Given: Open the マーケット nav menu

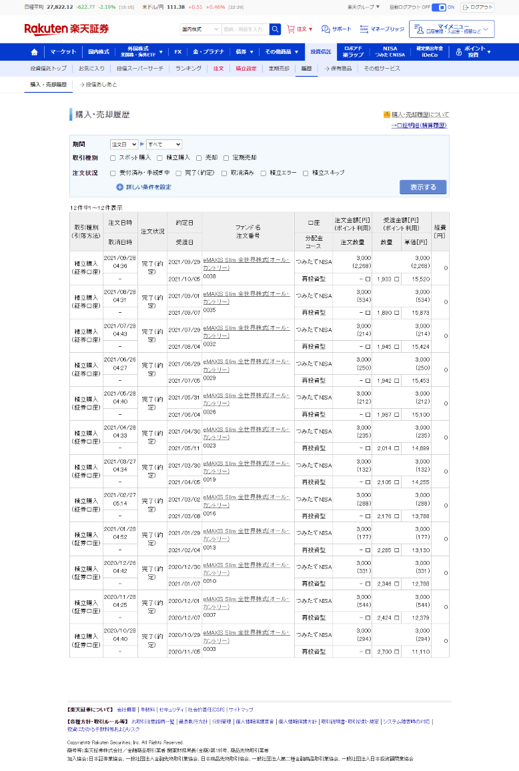Looking at the screenshot, I should pyautogui.click(x=63, y=51).
